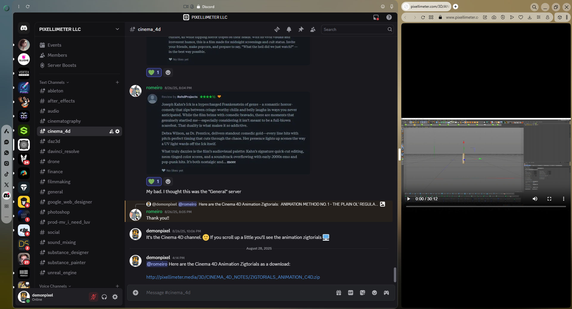
Task: Seek on the video progress bar
Action: pyautogui.click(x=486, y=206)
